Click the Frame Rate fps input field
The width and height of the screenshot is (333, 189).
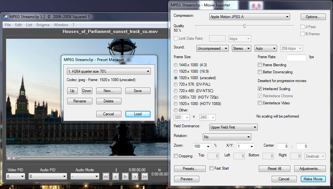(297, 58)
